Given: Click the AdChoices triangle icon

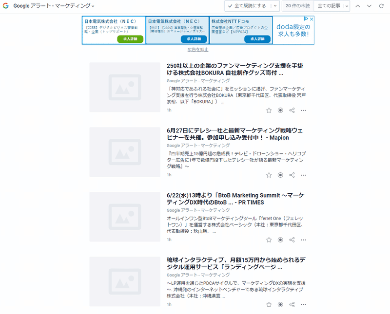Looking at the screenshot, I should 306,18.
